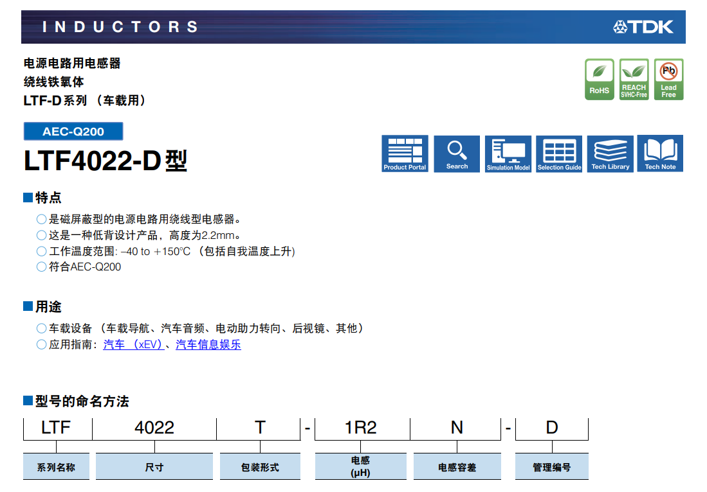Click the LTF part number segment
The height and width of the screenshot is (492, 707).
click(56, 428)
